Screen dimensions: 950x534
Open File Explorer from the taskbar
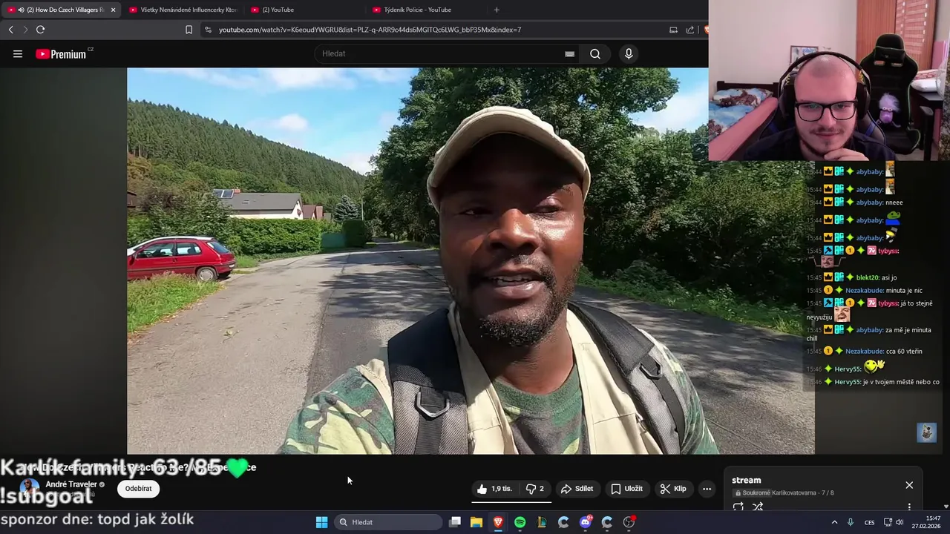476,522
